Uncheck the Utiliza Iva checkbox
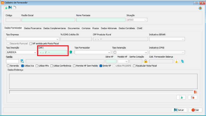The height and width of the screenshot is (116, 206). point(23,66)
